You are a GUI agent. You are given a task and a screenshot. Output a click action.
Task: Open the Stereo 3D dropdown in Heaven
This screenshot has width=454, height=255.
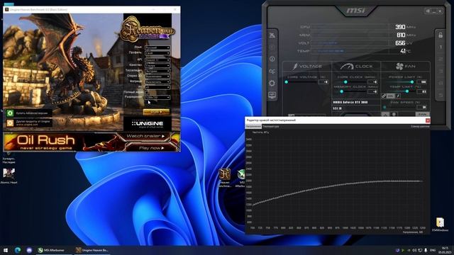pyautogui.click(x=157, y=76)
